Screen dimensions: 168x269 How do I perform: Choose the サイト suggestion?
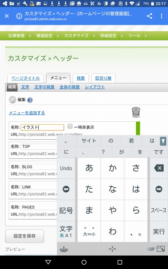89,141
